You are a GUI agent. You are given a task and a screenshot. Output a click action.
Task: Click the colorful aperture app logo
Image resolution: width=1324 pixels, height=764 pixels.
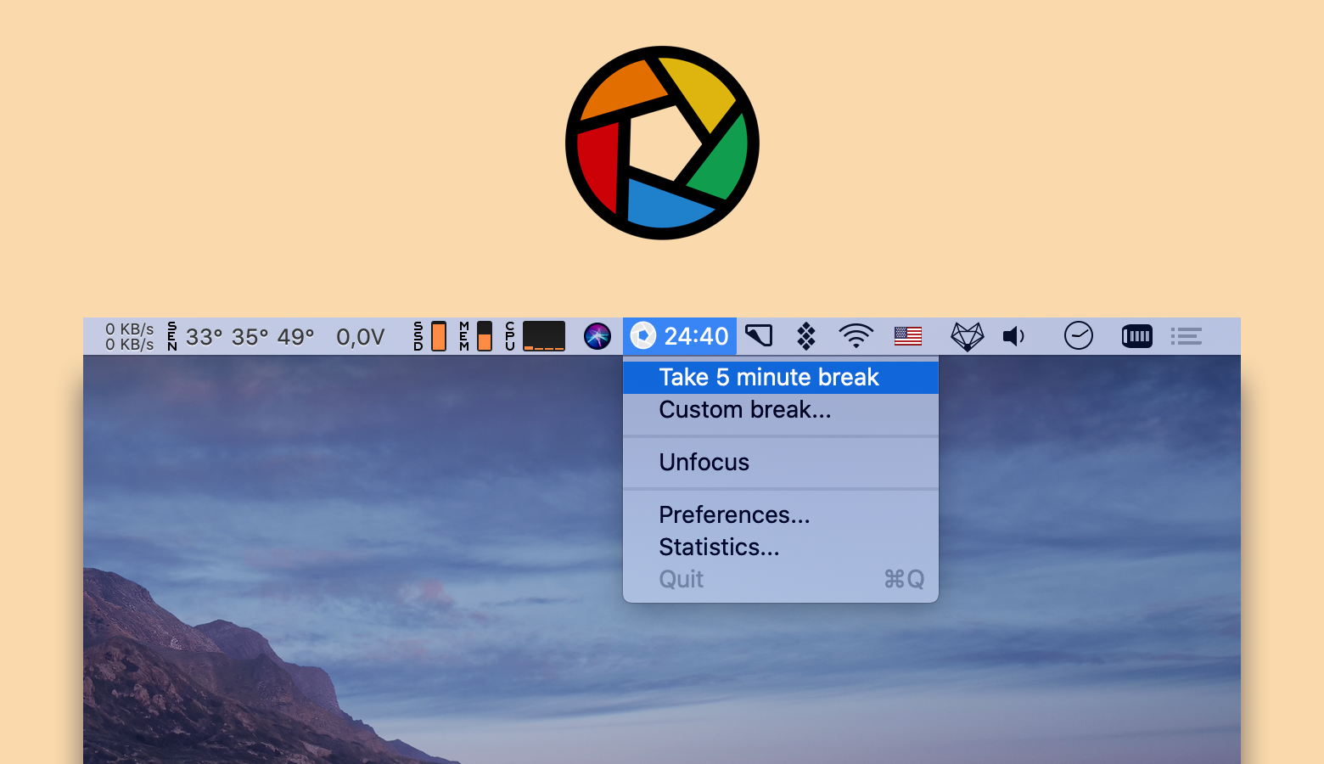pos(662,143)
